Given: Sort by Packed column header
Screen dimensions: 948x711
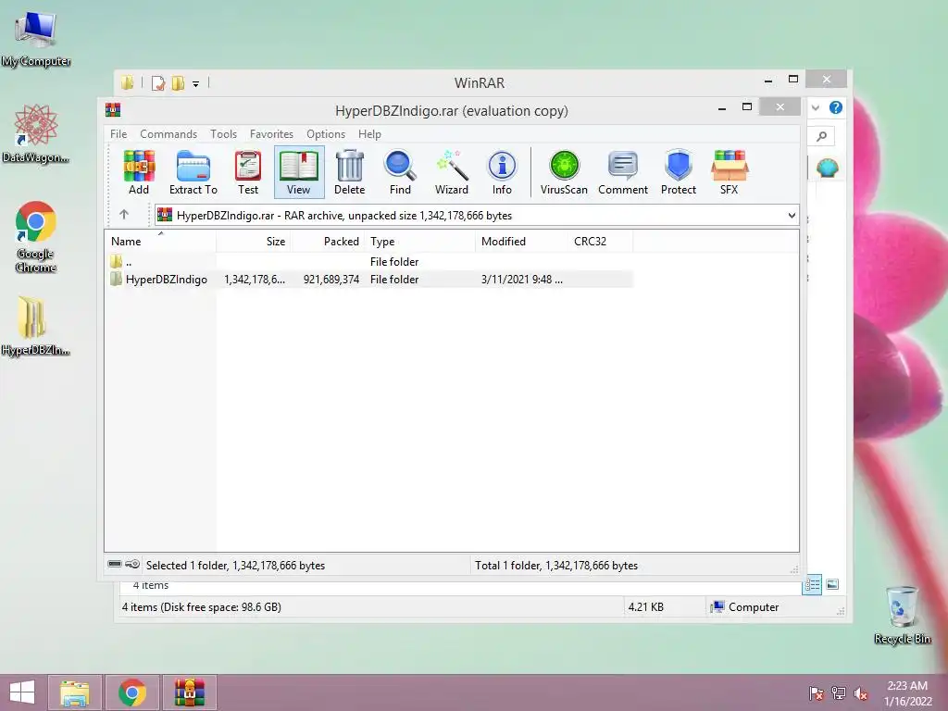Looking at the screenshot, I should (x=328, y=241).
